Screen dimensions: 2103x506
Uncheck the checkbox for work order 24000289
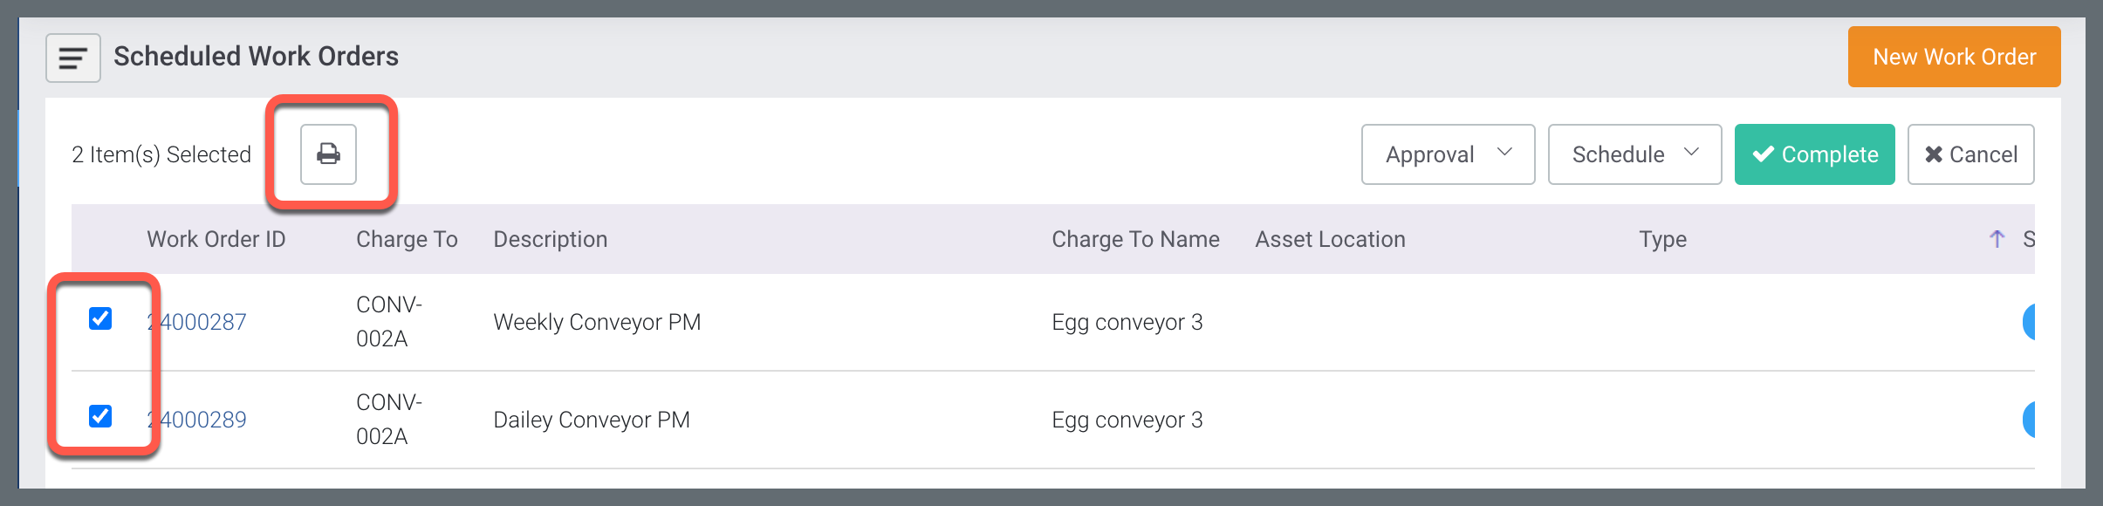point(100,416)
